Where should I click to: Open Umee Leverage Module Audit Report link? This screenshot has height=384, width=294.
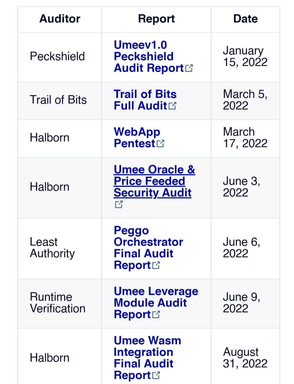(x=156, y=303)
